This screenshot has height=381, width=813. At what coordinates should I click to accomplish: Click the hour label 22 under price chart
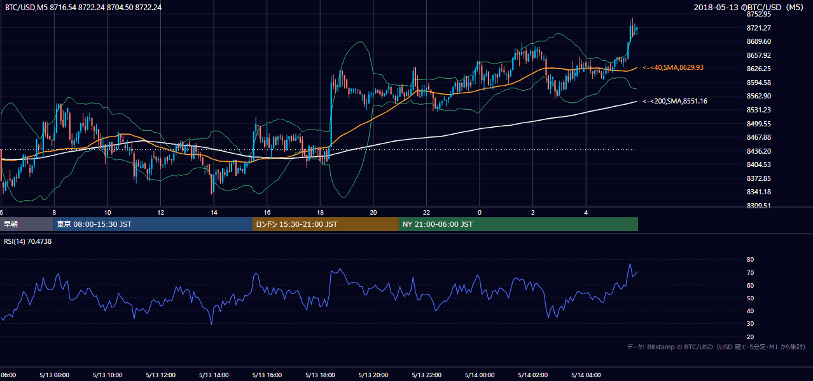(426, 213)
